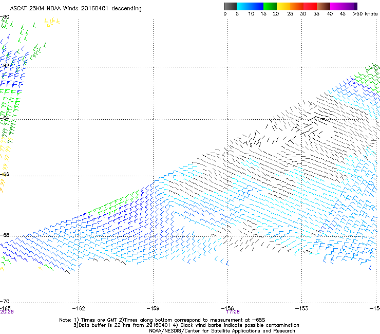380x334 pixels.
Task: Click the -70 latitude label
Action: point(5,301)
